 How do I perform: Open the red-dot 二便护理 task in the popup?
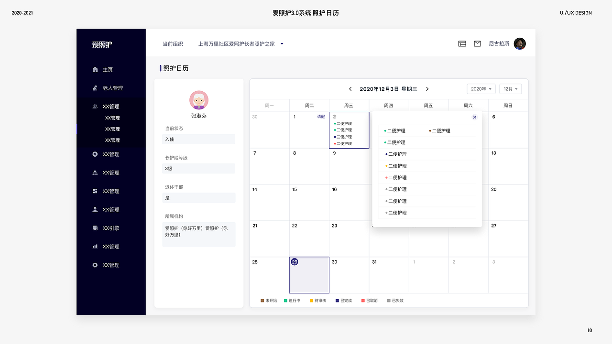(396, 178)
